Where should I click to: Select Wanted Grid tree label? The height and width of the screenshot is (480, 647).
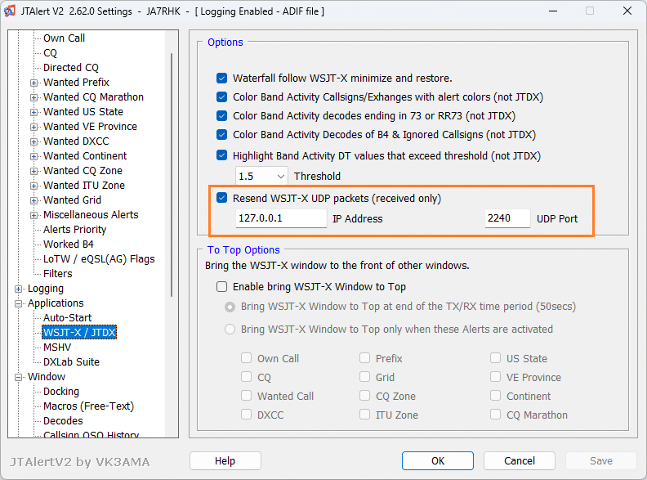pos(72,200)
